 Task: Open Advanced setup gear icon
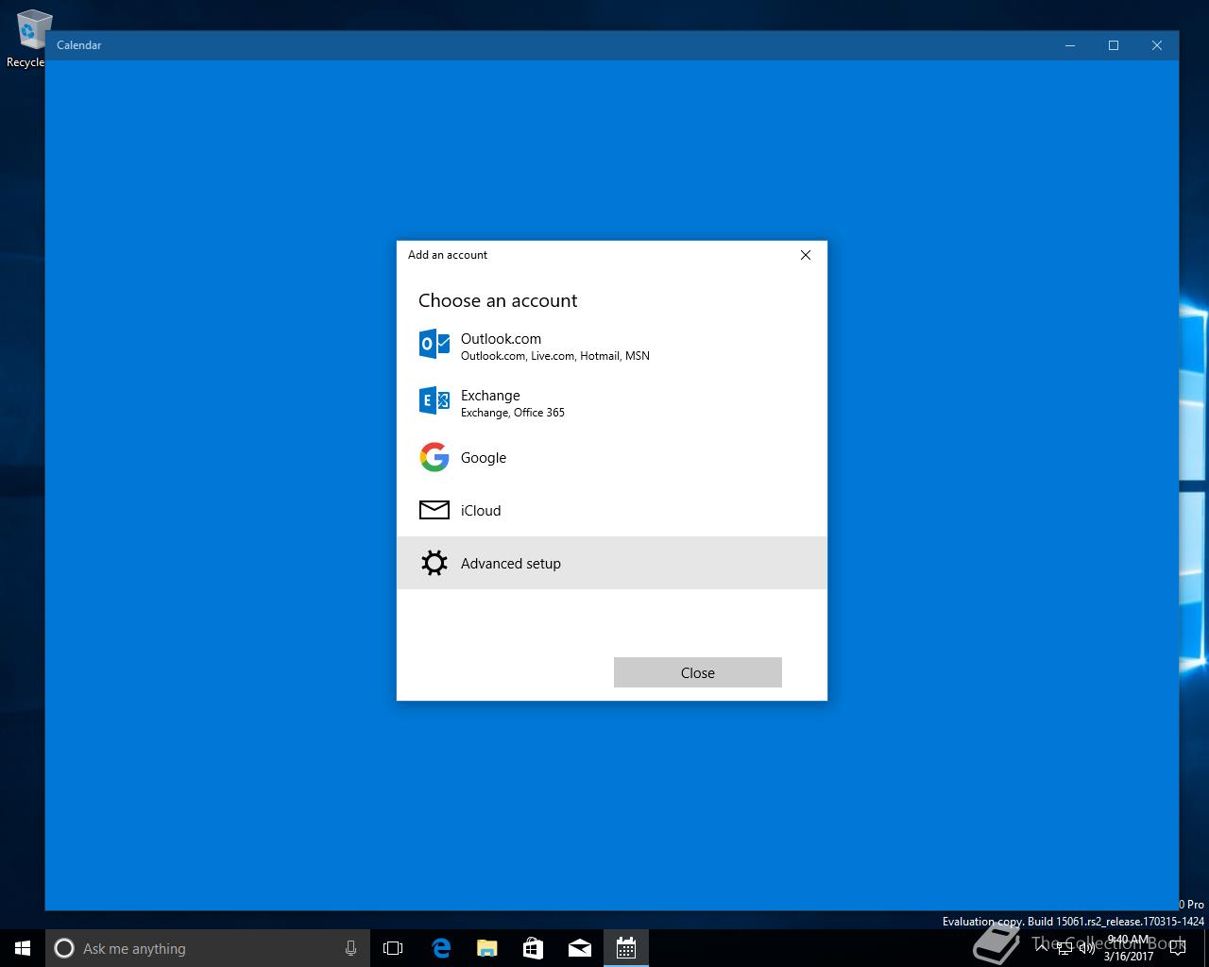coord(434,563)
